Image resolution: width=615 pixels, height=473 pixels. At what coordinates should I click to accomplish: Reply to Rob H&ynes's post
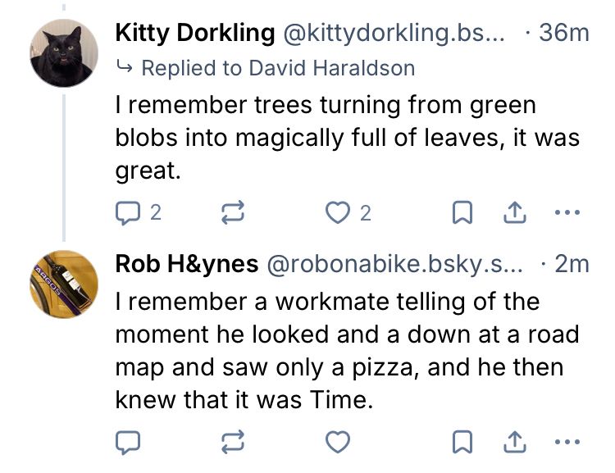[x=127, y=443]
